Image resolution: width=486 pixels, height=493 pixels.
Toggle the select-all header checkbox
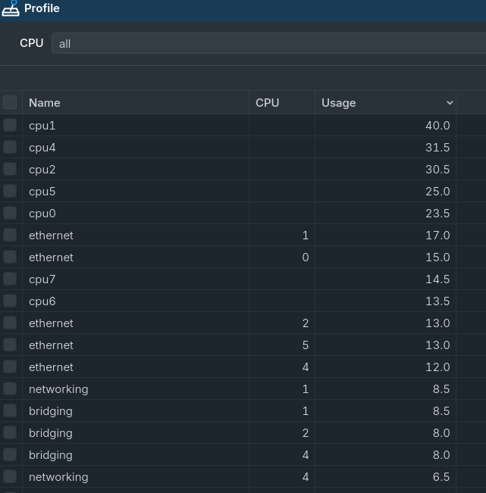coord(10,102)
